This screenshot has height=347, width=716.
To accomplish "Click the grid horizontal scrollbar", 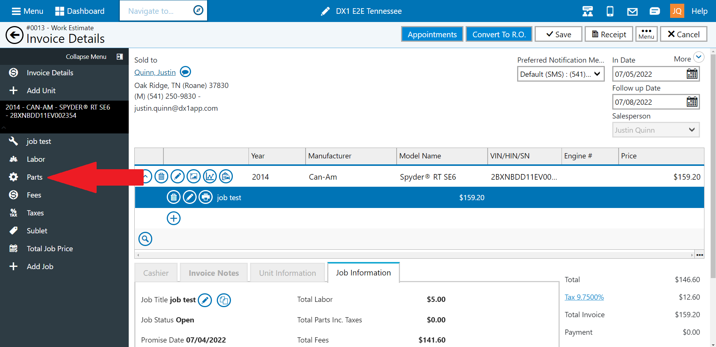I will pos(415,255).
